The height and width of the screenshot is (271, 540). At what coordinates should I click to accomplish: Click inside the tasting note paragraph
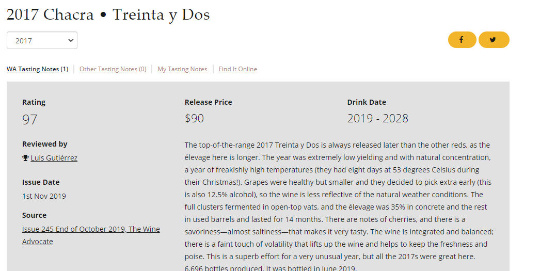(338, 206)
